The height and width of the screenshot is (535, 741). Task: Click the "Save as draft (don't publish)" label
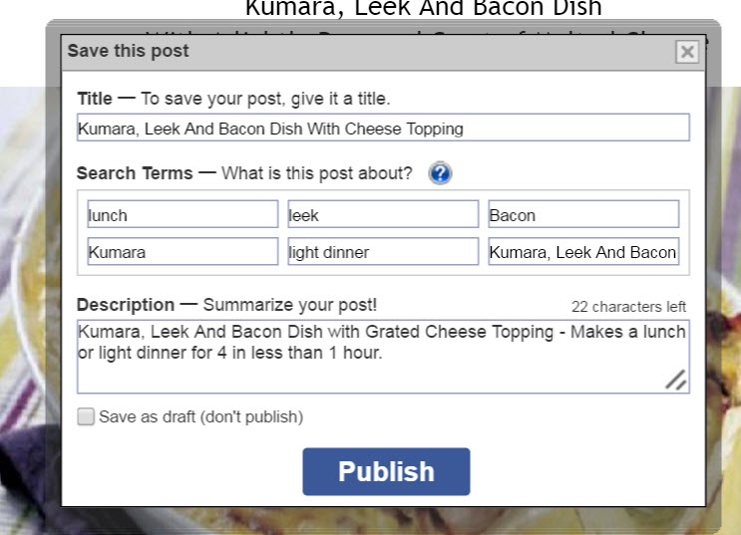coord(200,416)
